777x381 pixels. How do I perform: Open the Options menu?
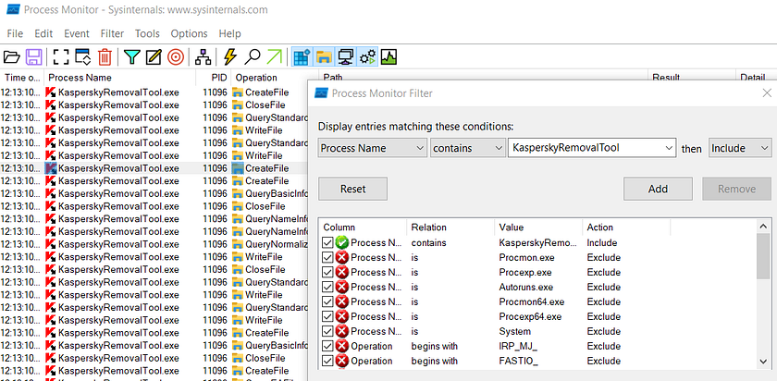(x=189, y=33)
